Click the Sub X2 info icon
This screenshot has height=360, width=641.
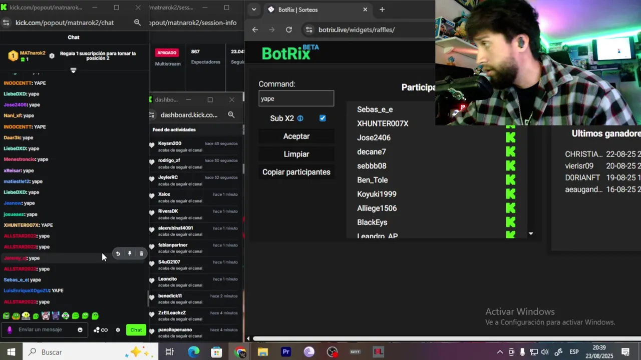click(x=300, y=118)
